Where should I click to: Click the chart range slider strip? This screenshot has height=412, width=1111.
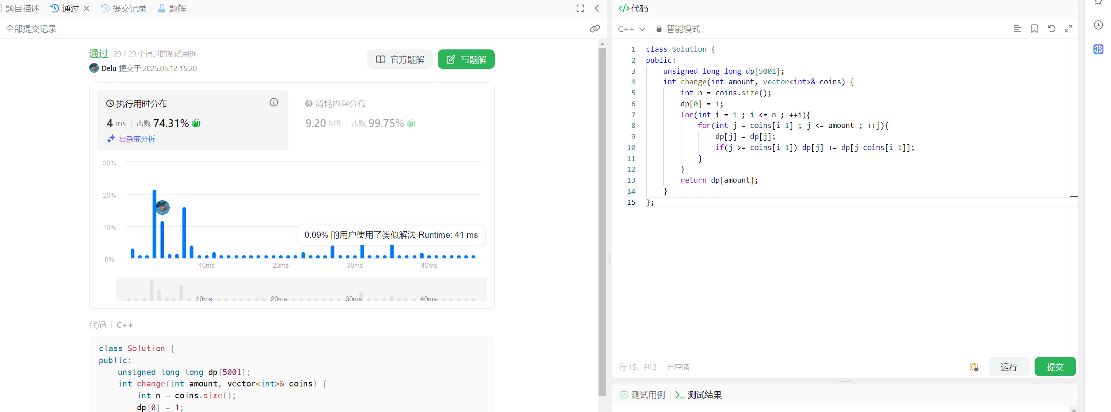[x=301, y=289]
